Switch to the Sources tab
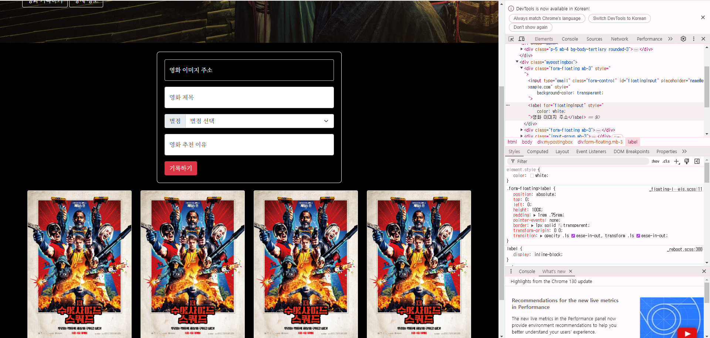The image size is (710, 338). click(594, 39)
